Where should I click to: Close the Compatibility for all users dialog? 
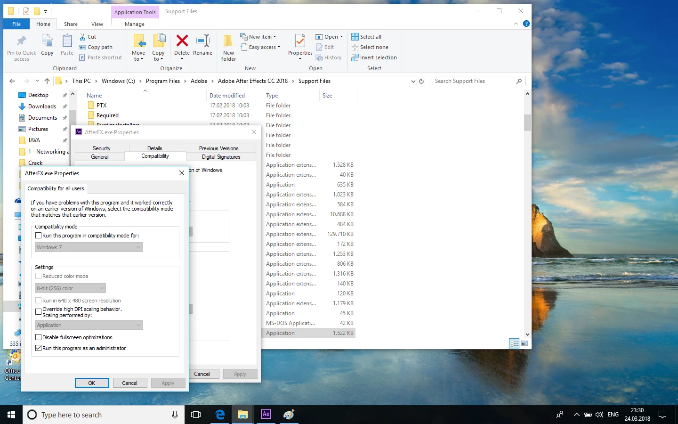point(182,173)
